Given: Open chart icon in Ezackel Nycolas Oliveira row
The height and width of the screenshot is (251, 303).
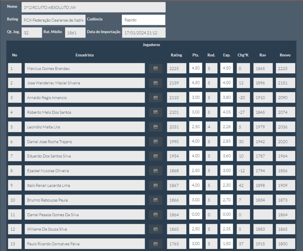Looking at the screenshot, I should (156, 171).
